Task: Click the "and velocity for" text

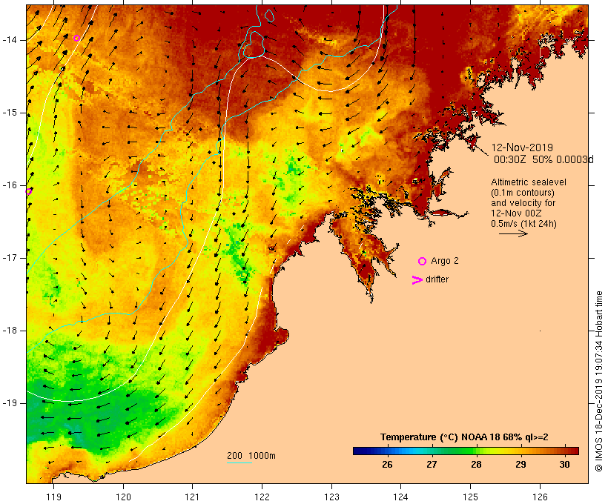Action: pos(523,203)
